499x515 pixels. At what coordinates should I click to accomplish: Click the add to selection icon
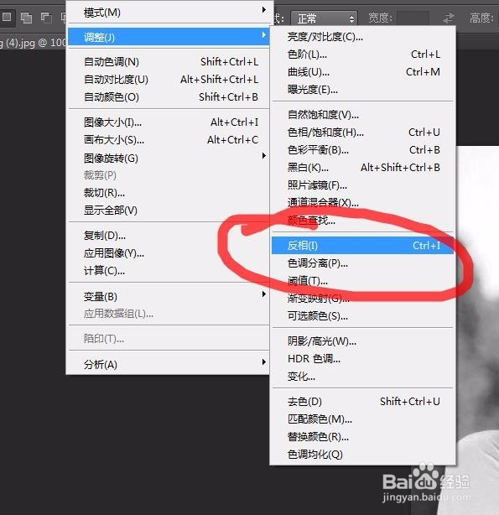click(26, 18)
